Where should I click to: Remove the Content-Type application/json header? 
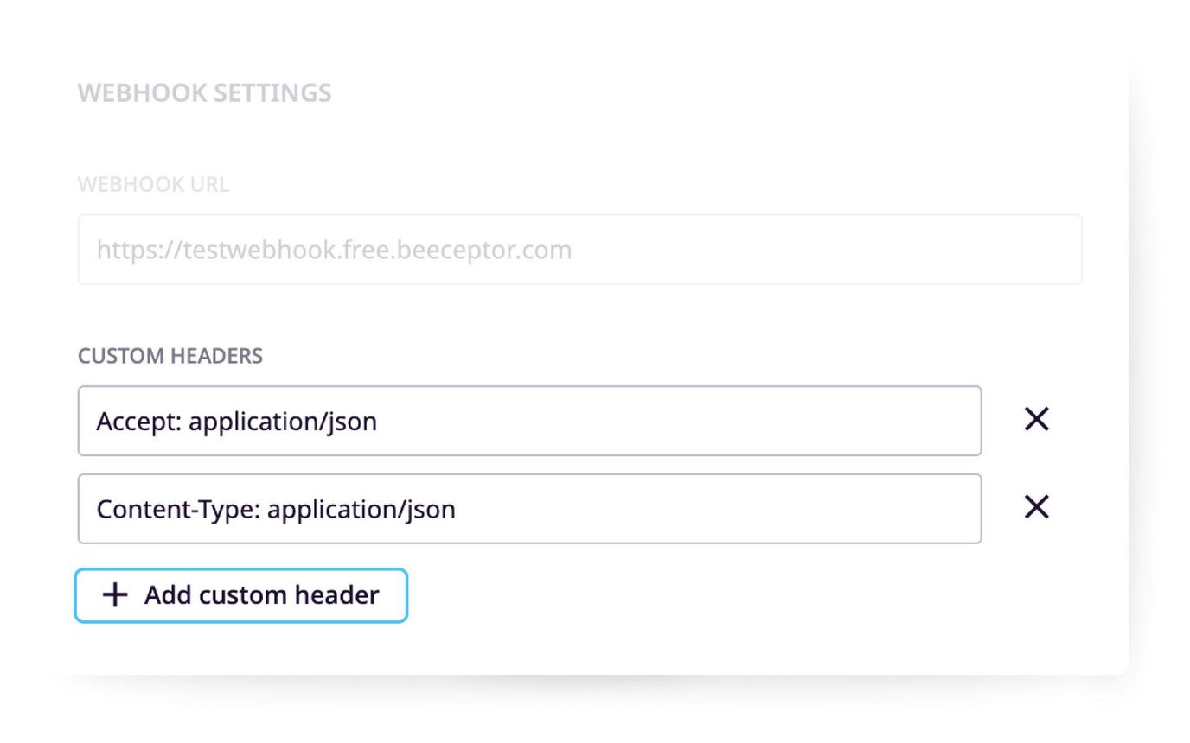coord(1035,508)
